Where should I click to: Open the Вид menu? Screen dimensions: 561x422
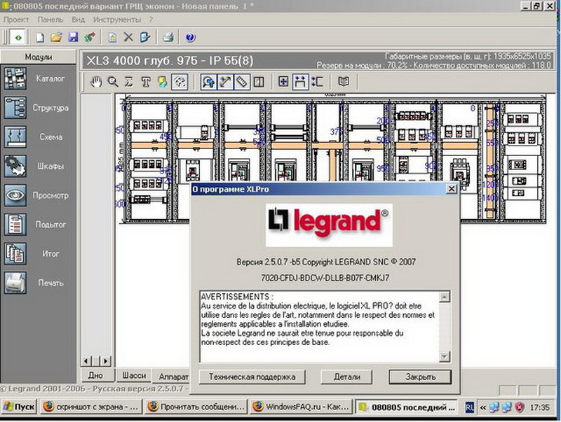[x=78, y=20]
